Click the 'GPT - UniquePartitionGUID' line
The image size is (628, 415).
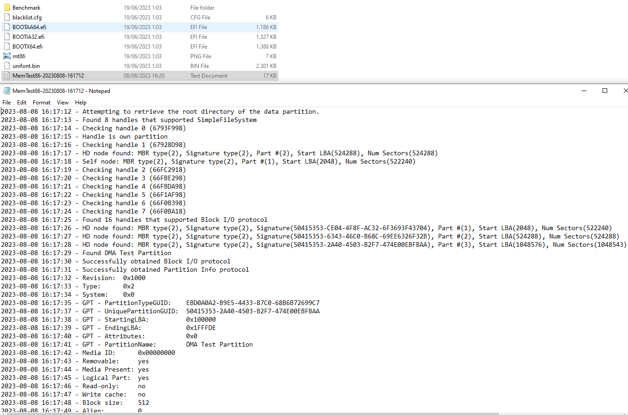pyautogui.click(x=160, y=311)
